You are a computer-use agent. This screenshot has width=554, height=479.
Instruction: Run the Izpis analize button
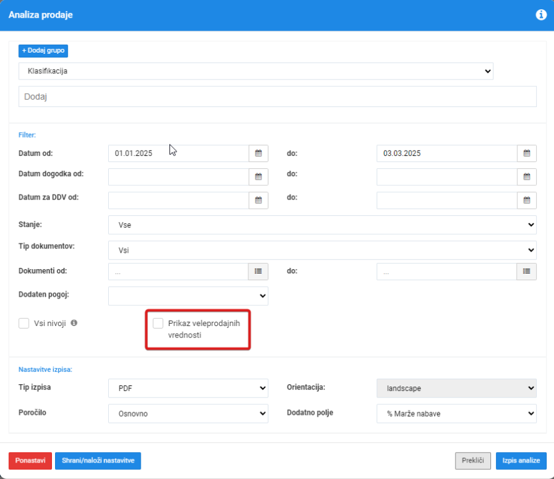pos(521,461)
